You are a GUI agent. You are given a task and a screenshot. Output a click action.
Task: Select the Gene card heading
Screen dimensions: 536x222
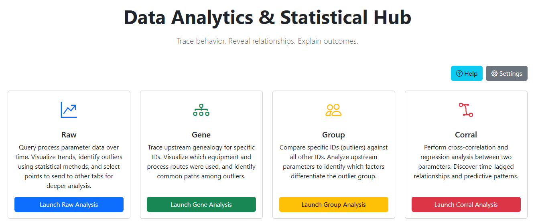(201, 135)
